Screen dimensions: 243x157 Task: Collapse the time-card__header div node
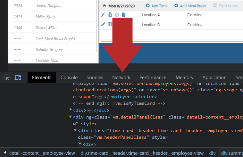pos(75,130)
